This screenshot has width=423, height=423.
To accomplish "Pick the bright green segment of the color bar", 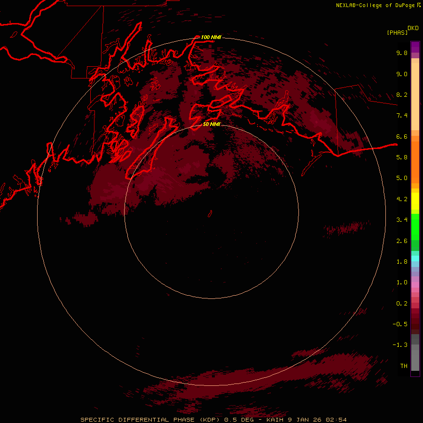I will tap(415, 227).
